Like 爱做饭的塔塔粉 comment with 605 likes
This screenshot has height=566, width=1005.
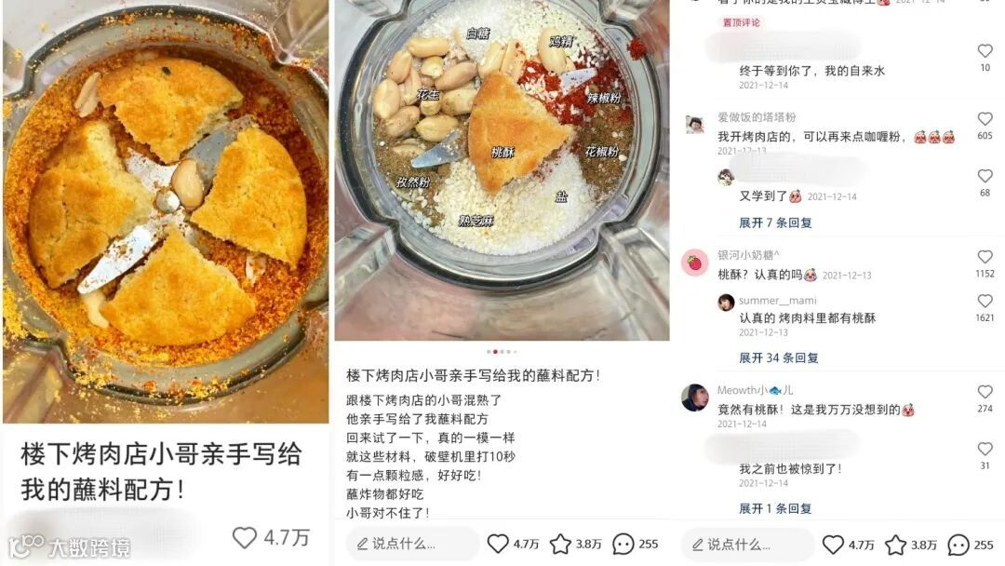pyautogui.click(x=985, y=118)
